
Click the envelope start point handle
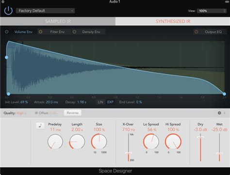coord(9,94)
